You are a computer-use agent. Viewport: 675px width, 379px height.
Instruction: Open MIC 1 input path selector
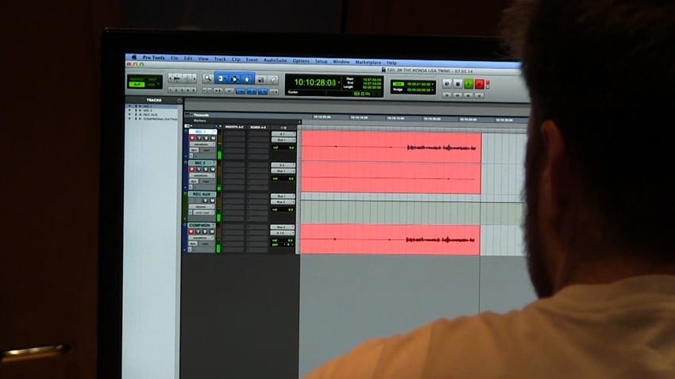[x=282, y=134]
